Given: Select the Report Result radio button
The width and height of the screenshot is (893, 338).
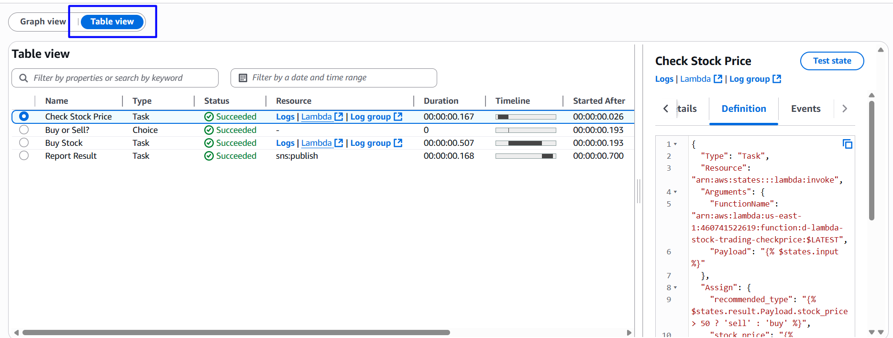Looking at the screenshot, I should pos(24,155).
